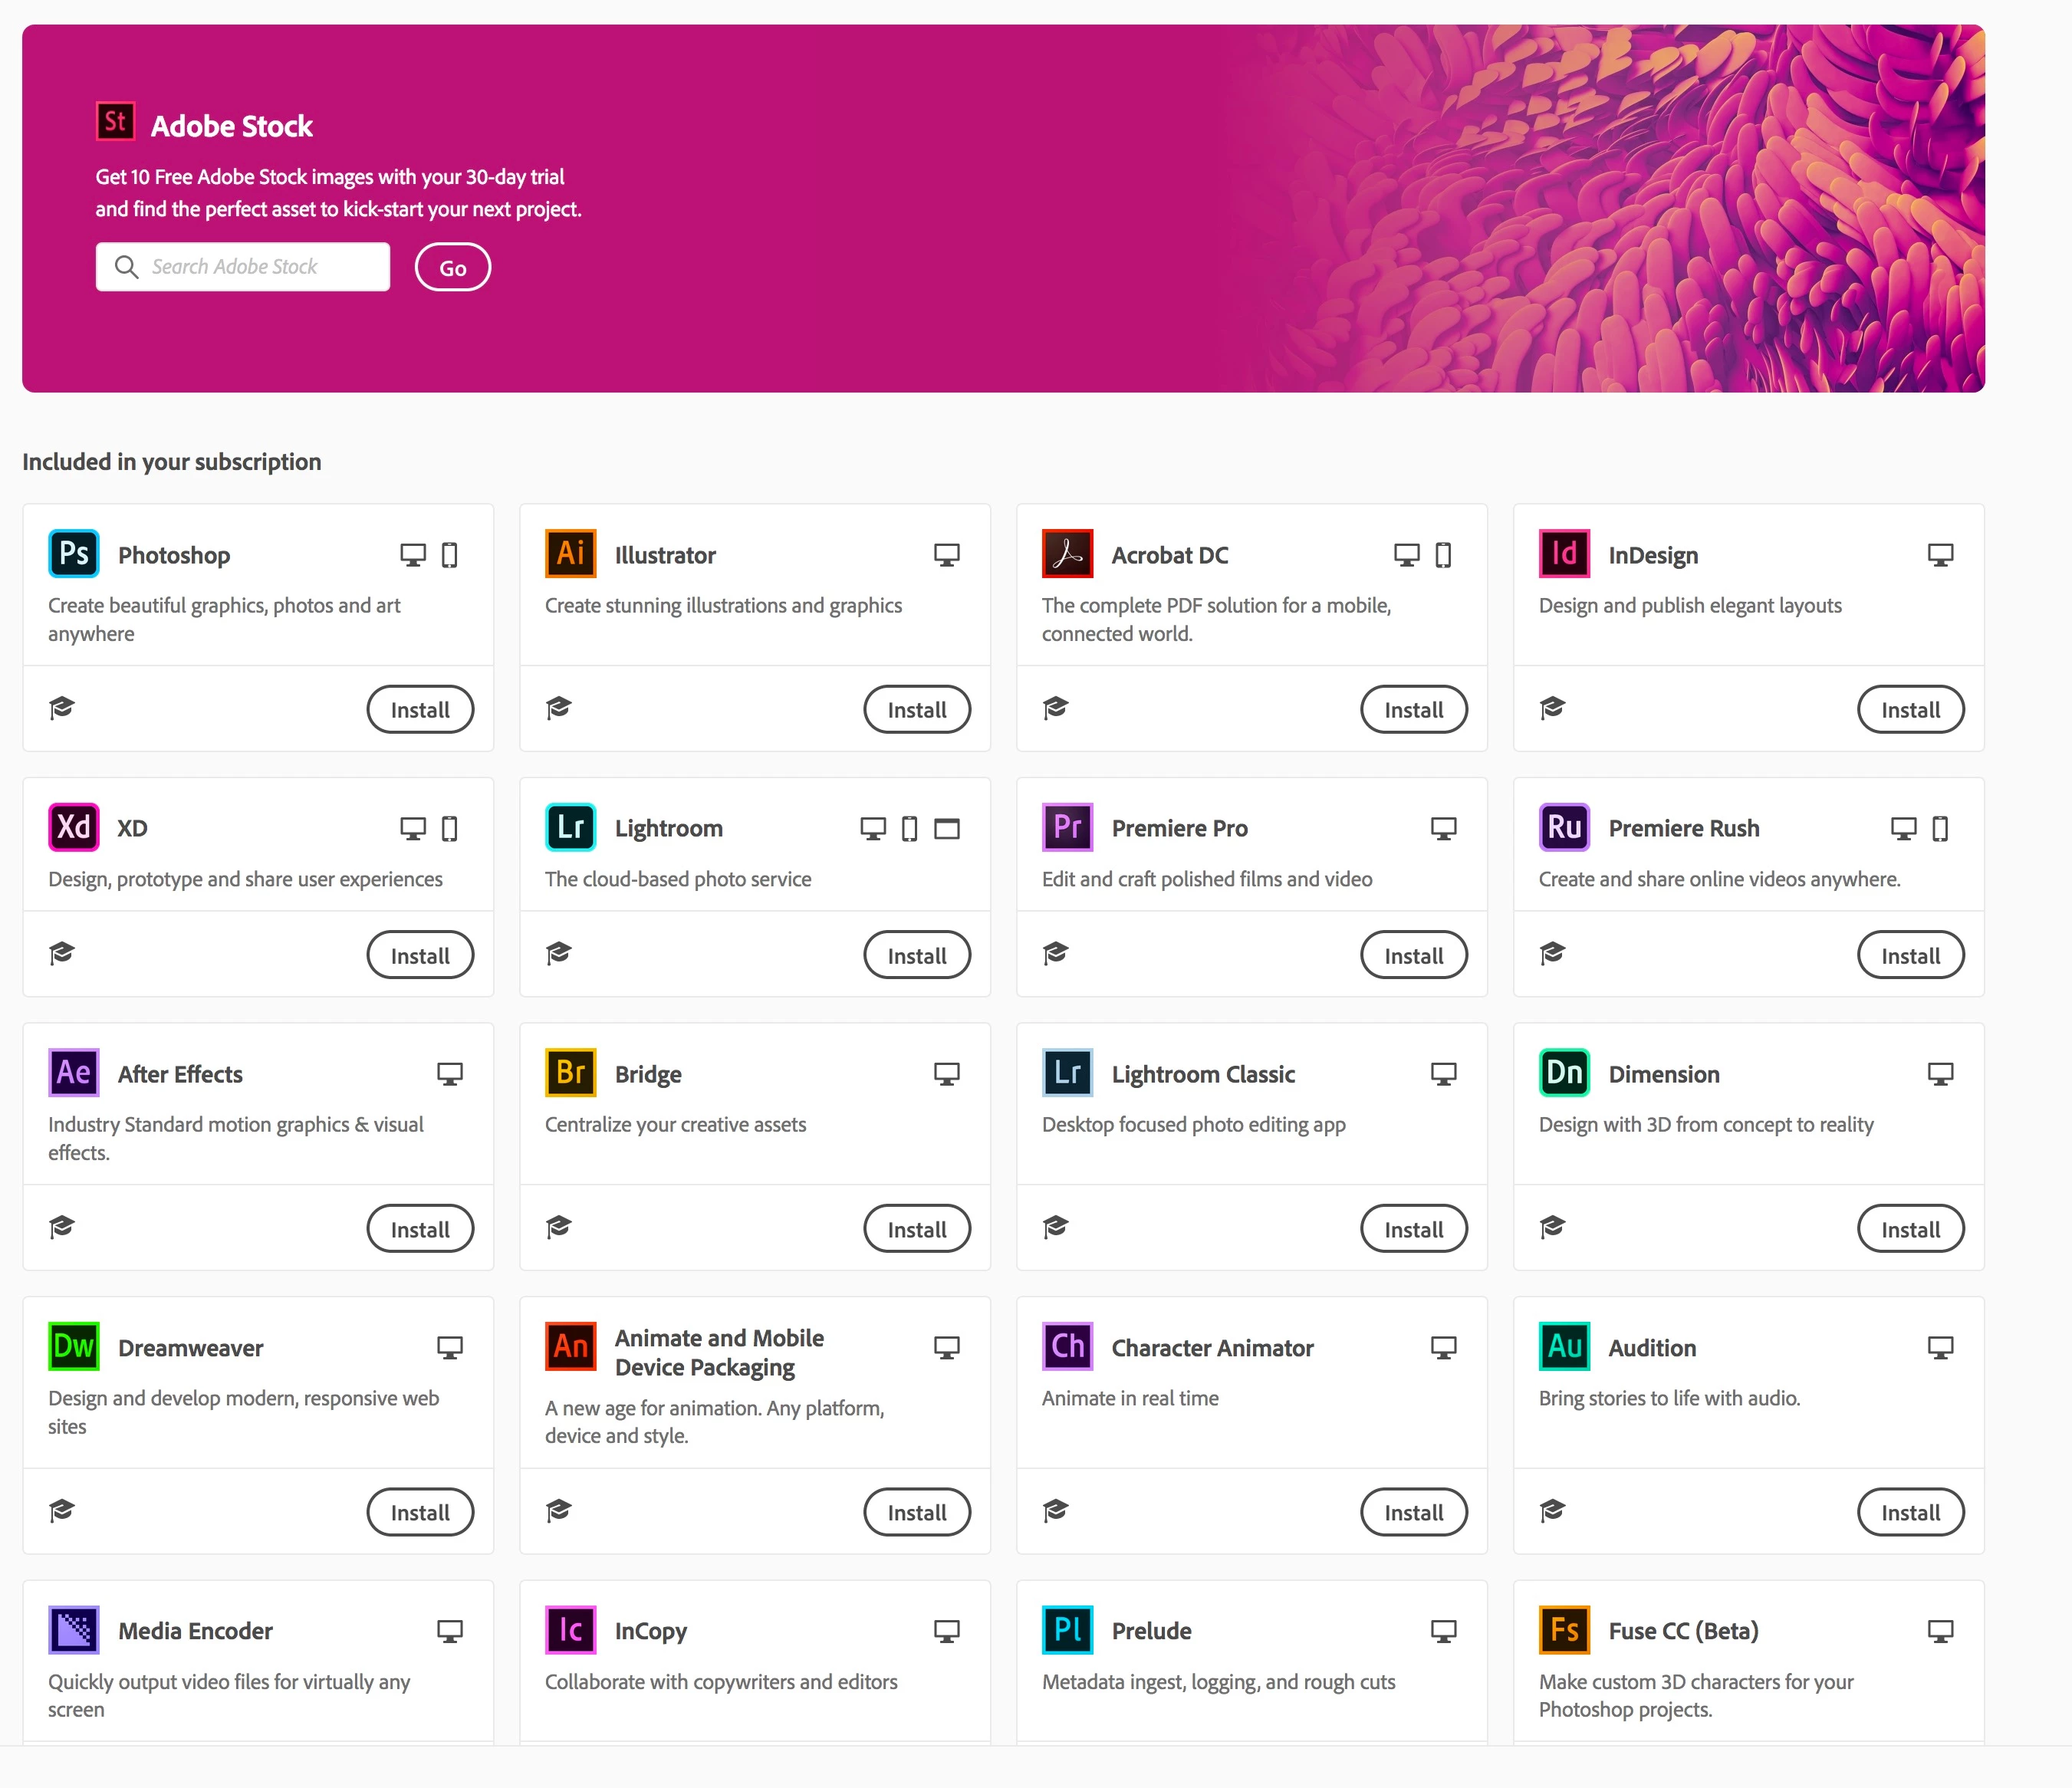
Task: Click the Character Animator Ch icon
Action: click(x=1067, y=1346)
